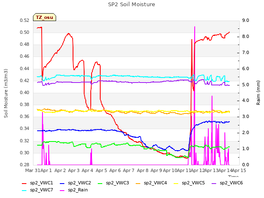Screen dimensions: 264x198
Task: Click the Soil Moisture (m3/m3) axis label
Action: 6,93
